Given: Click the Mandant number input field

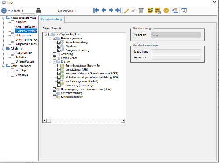Looking at the screenshot, I should 28,11.
